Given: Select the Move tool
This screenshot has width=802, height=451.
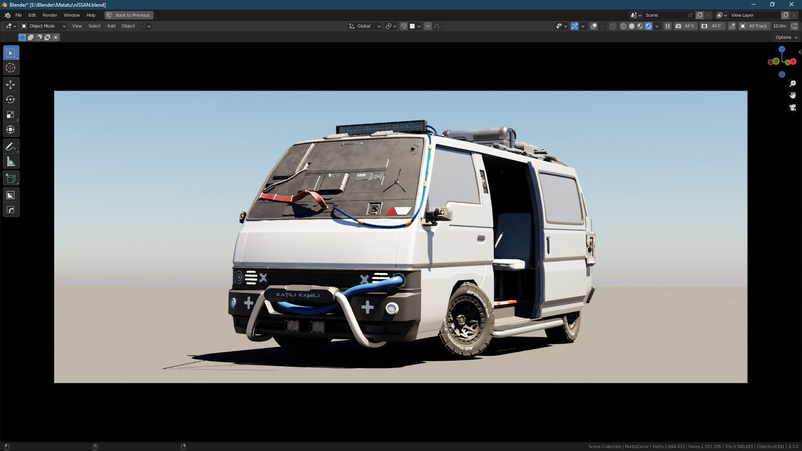Looking at the screenshot, I should click(x=10, y=84).
